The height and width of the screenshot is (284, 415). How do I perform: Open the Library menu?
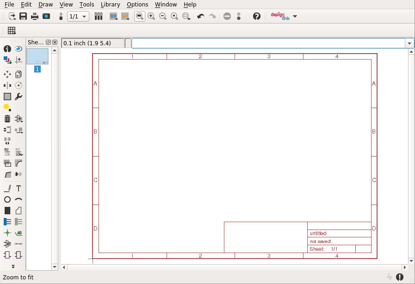[110, 5]
